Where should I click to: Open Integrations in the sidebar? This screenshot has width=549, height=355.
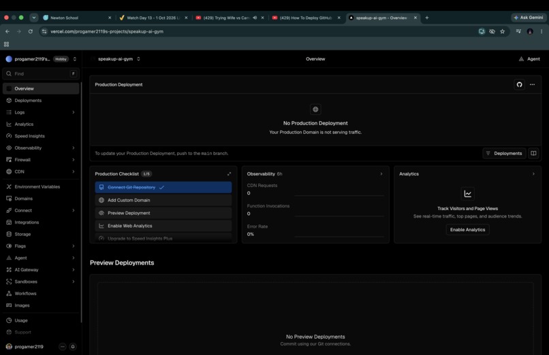41,222
